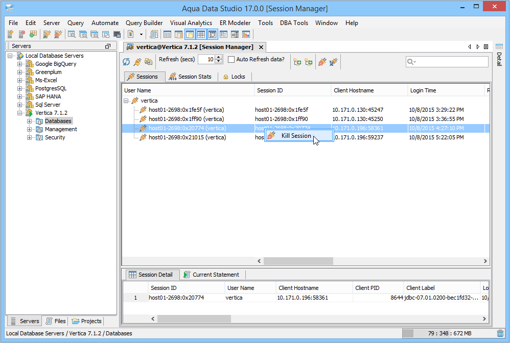The image size is (510, 343).
Task: Click the script scroll toolbar icon
Action: [x=154, y=34]
